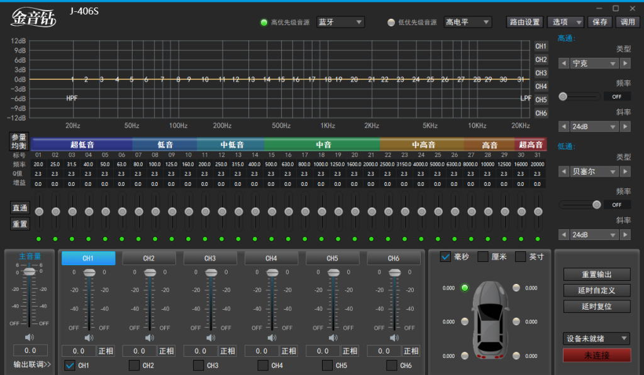644x375 pixels.
Task: Click the 调用 recall button
Action: click(628, 22)
